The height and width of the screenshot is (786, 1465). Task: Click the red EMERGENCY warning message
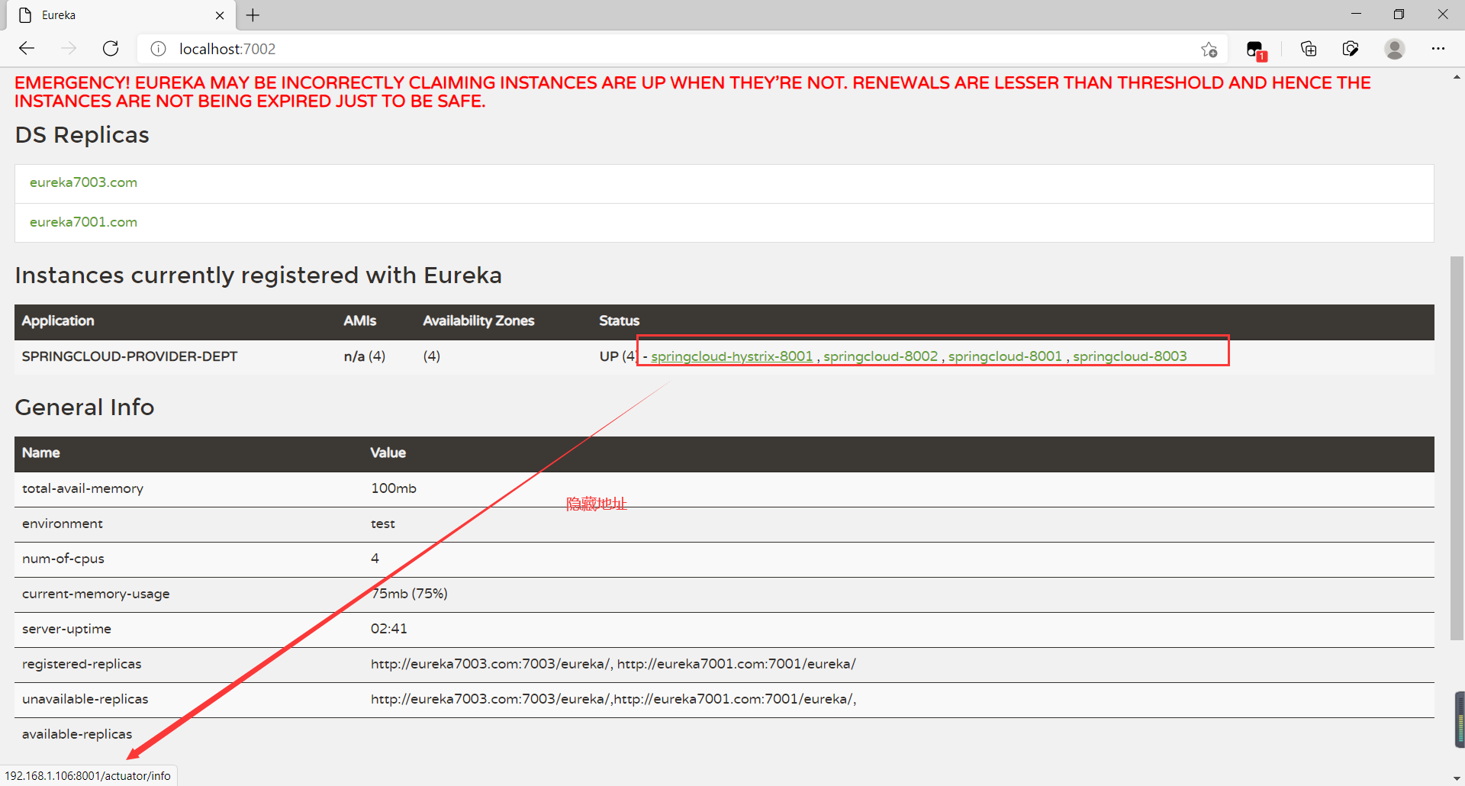[x=693, y=92]
